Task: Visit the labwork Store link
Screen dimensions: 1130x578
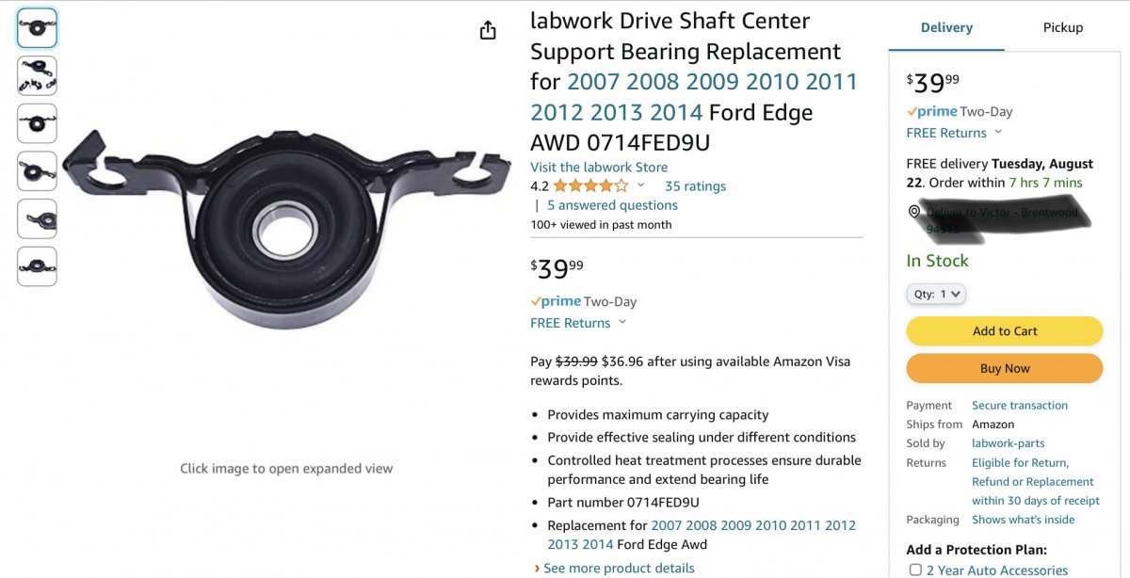Action: click(x=599, y=168)
